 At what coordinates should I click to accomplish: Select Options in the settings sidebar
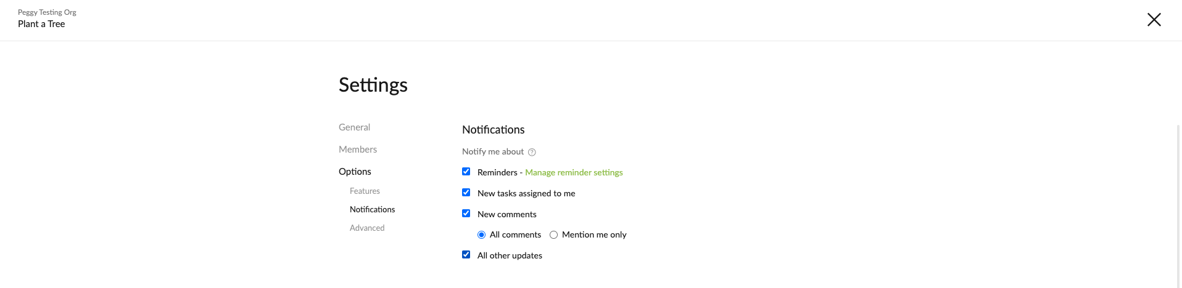[355, 172]
